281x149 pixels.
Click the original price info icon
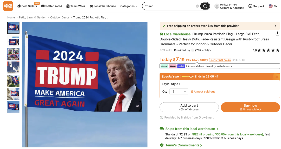(243, 60)
